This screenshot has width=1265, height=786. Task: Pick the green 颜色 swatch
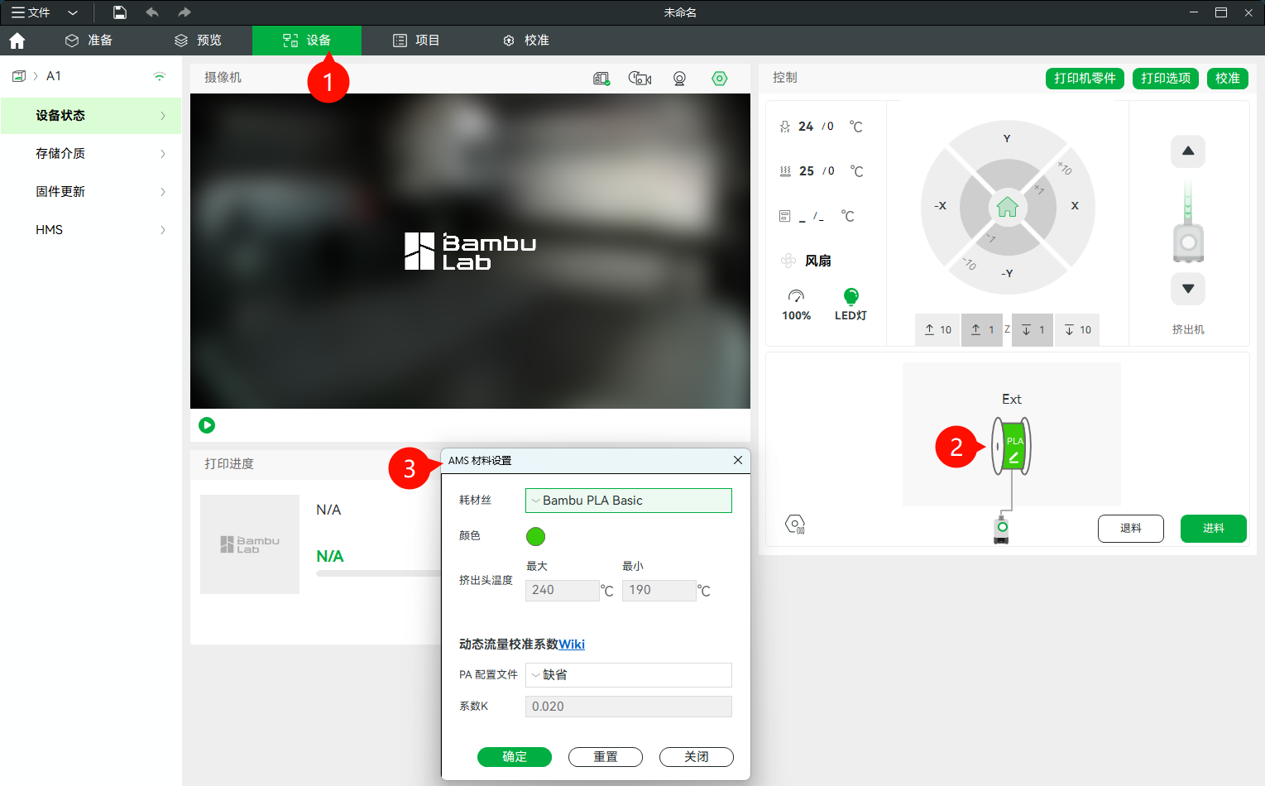[x=536, y=537]
